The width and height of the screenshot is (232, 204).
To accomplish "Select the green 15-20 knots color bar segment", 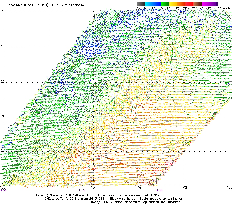I will point(165,4).
